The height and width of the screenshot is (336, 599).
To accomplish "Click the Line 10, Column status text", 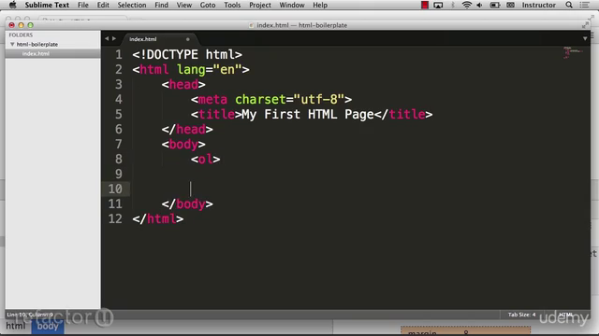I will [30, 315].
